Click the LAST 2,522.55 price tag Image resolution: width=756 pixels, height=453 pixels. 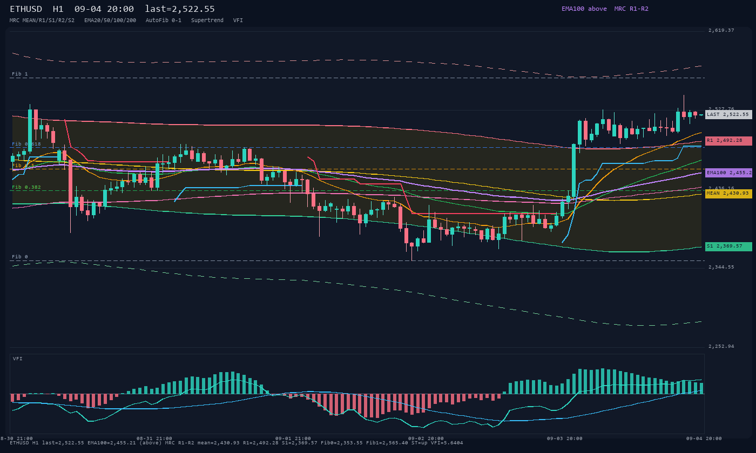pyautogui.click(x=728, y=114)
